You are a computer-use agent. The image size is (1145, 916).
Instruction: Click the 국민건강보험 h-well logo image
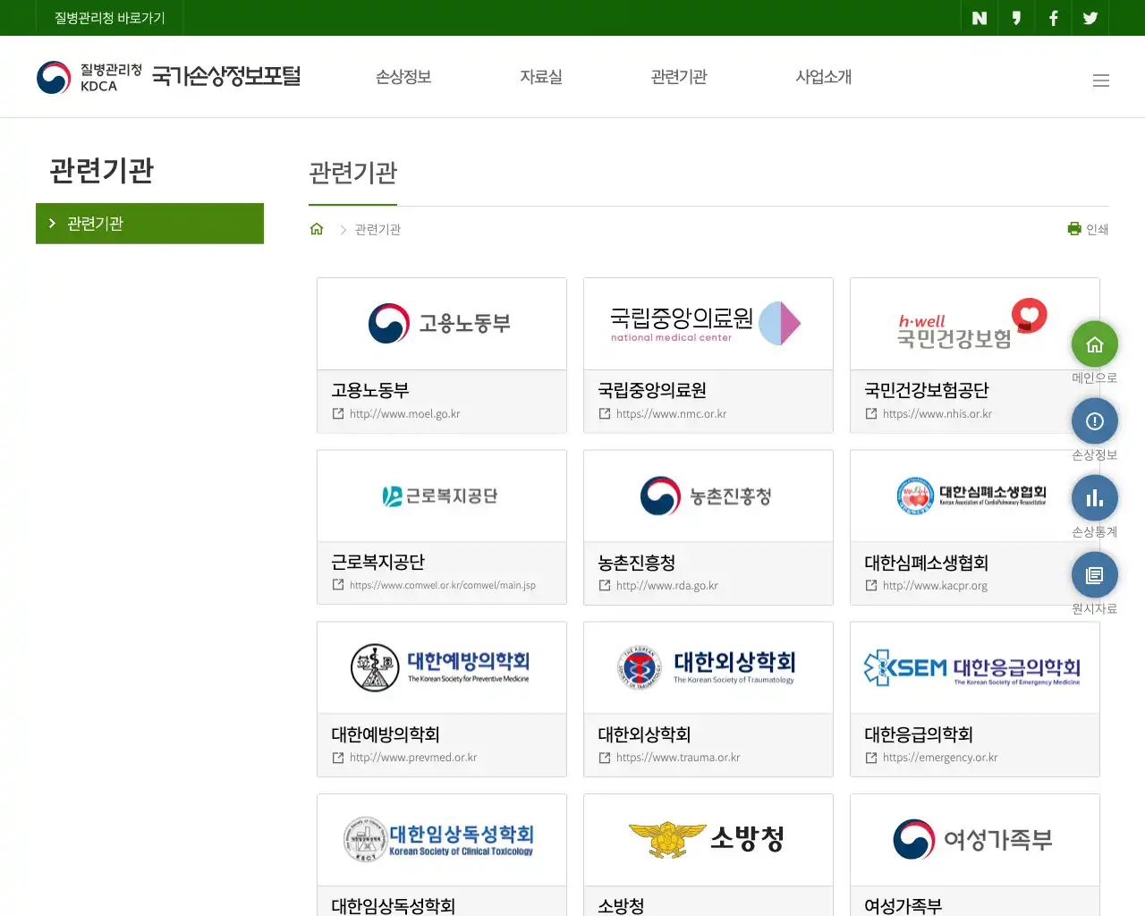[x=972, y=324]
